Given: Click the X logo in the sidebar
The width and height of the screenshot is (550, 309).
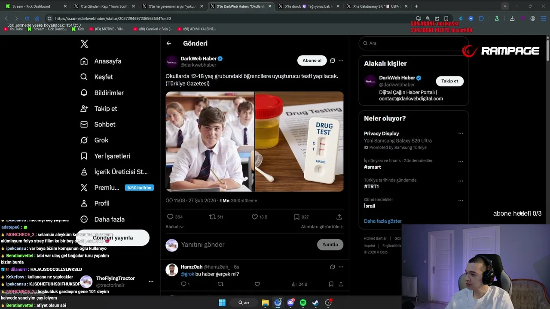Looking at the screenshot, I should 84,44.
